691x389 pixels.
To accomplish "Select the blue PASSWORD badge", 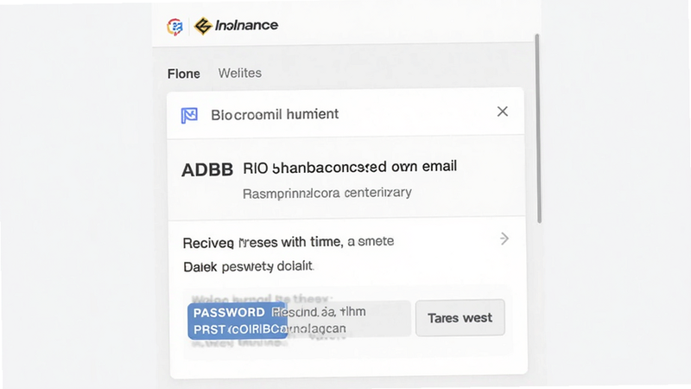I will (238, 321).
